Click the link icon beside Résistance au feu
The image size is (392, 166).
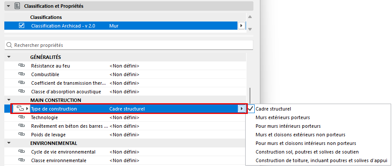[22, 66]
